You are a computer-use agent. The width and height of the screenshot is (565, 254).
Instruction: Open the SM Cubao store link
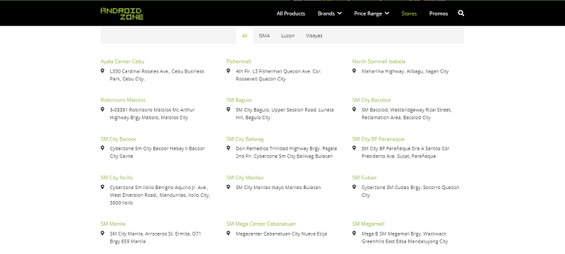364,177
